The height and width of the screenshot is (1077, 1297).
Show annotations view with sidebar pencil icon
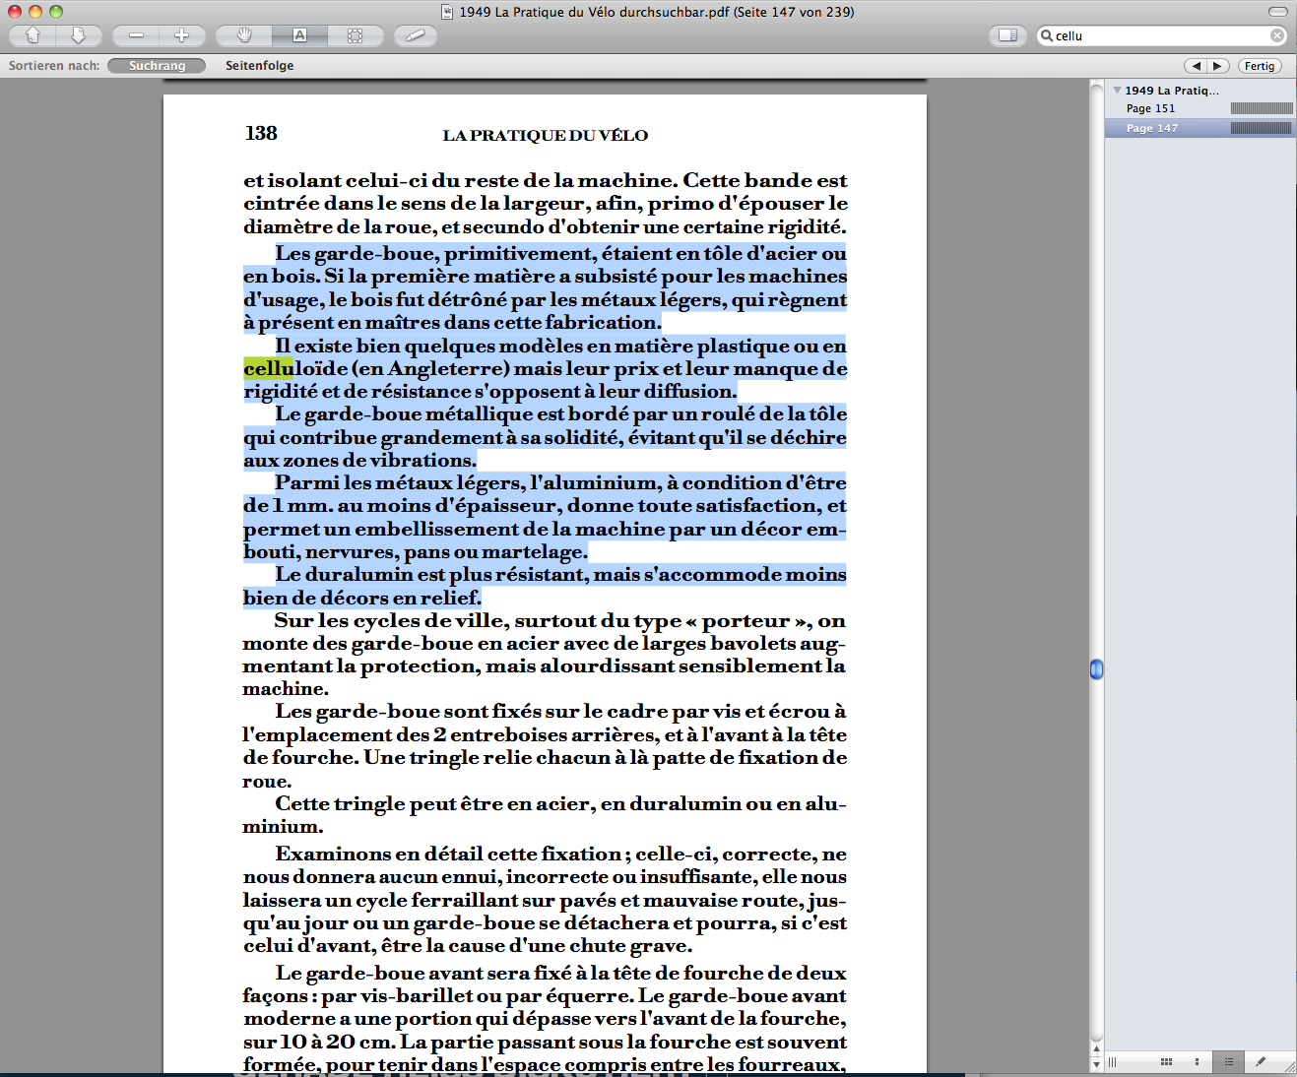point(1260,1062)
